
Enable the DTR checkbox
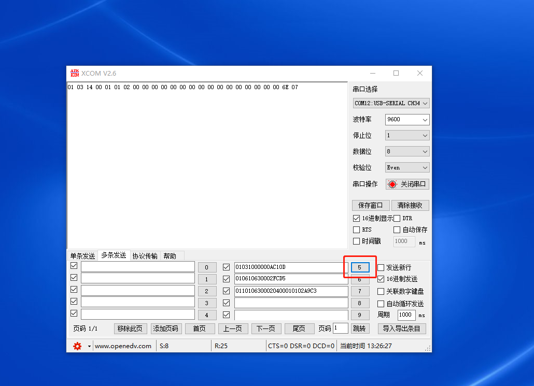tap(397, 218)
